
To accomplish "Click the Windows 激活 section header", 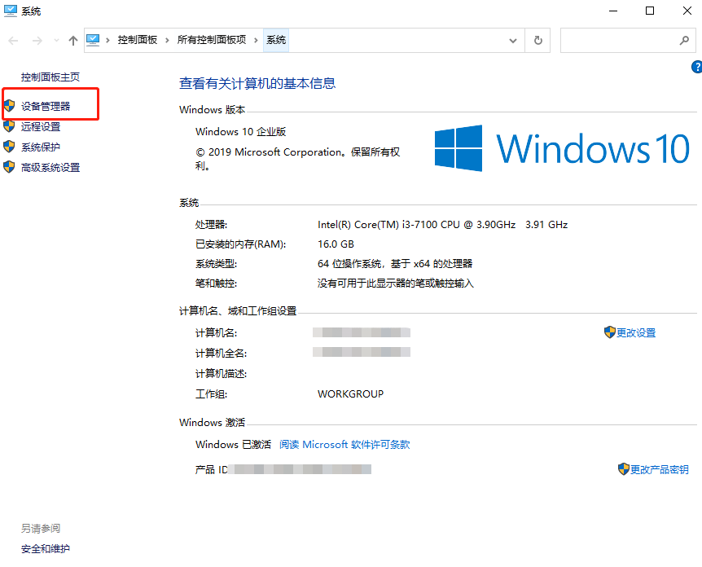I will [213, 422].
